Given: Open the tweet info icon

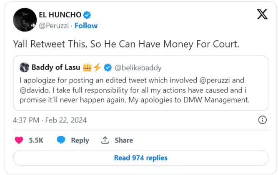Looking at the screenshot, I should point(263,120).
